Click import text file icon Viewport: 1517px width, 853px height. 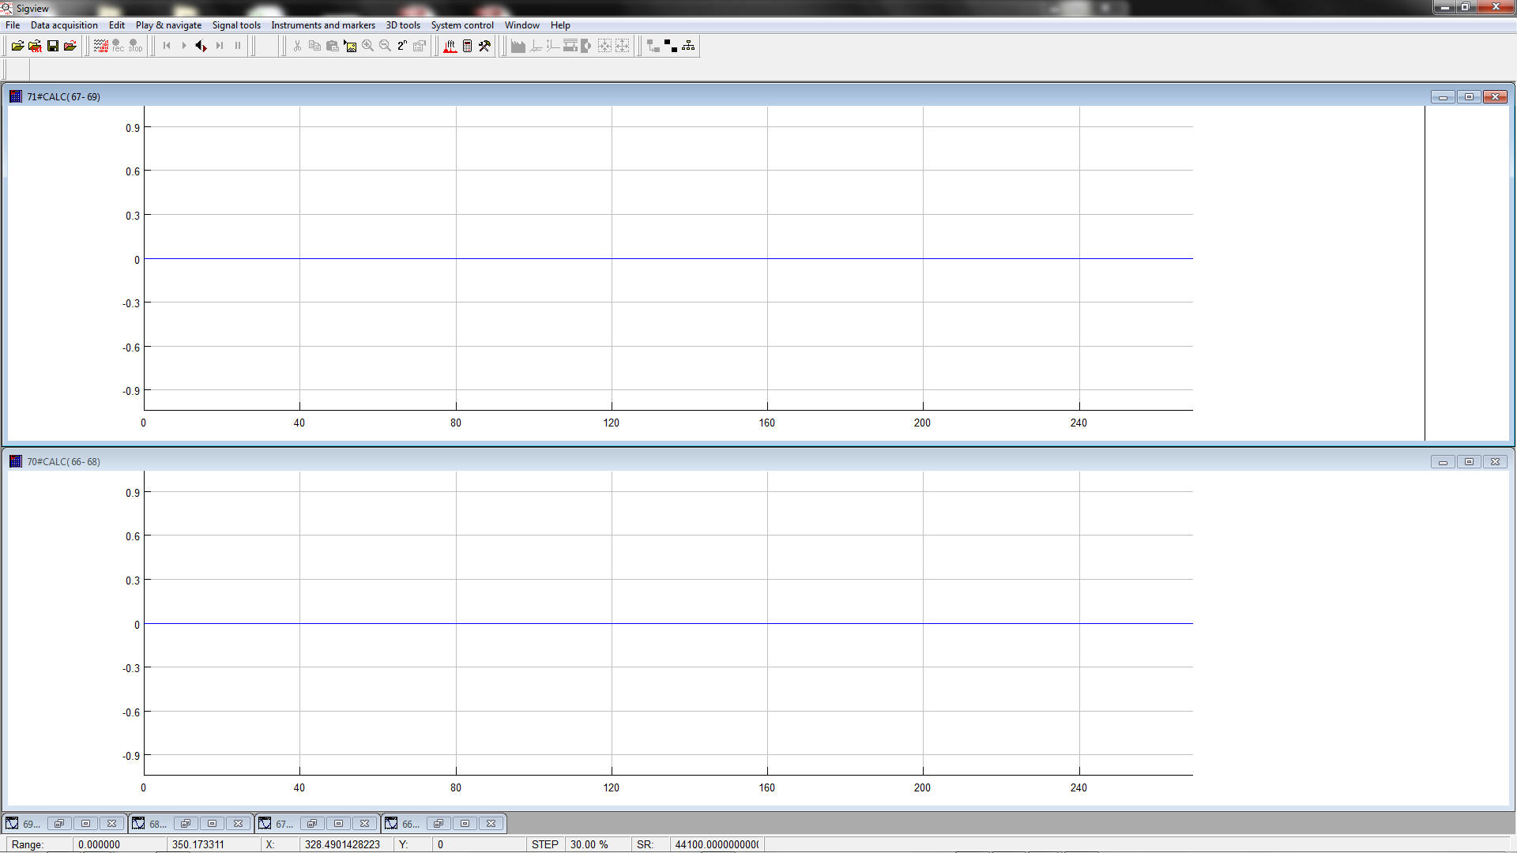click(x=35, y=46)
